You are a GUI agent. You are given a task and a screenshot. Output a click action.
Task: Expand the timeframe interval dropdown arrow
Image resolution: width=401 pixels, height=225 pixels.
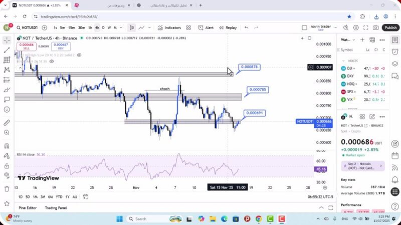coord(121,28)
